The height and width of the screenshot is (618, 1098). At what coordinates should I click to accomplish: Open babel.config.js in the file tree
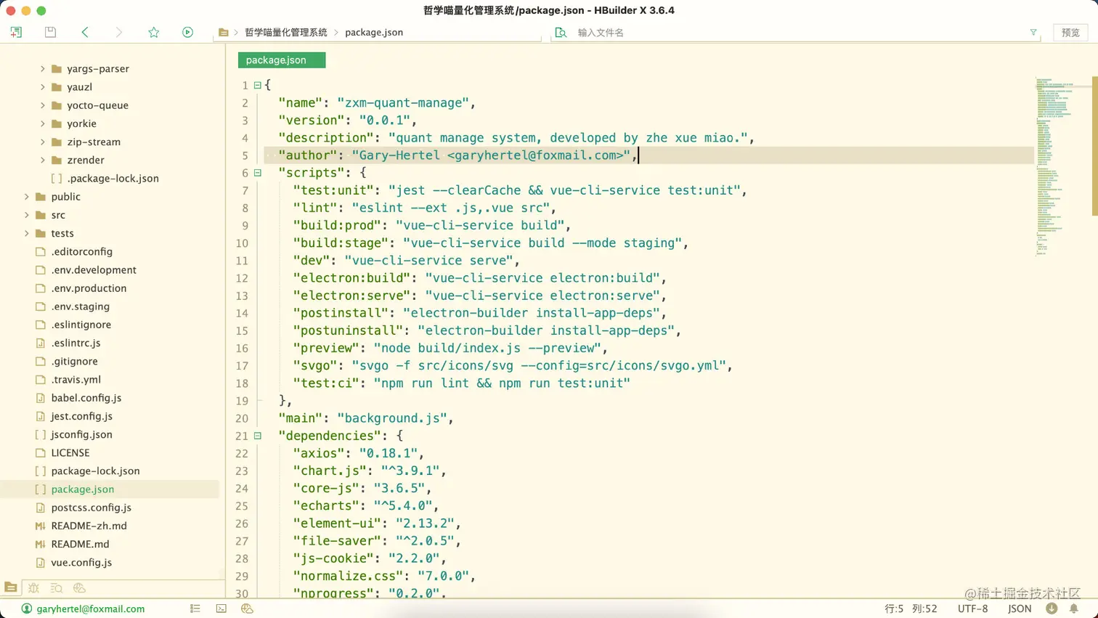[x=86, y=398]
